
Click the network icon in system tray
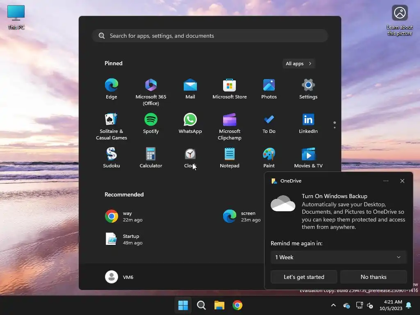pos(359,305)
